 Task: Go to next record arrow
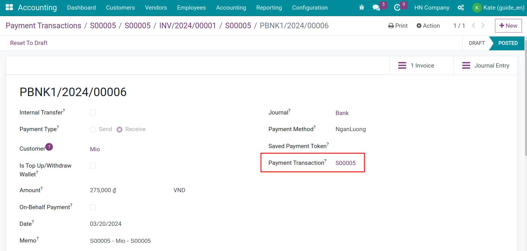tap(483, 26)
